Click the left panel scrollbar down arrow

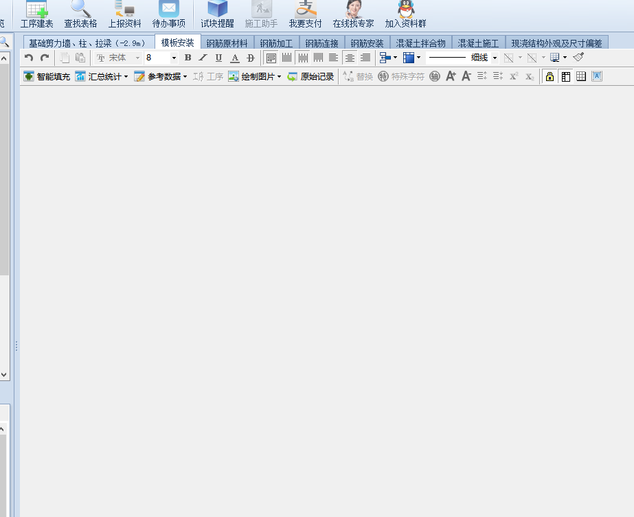coord(4,375)
